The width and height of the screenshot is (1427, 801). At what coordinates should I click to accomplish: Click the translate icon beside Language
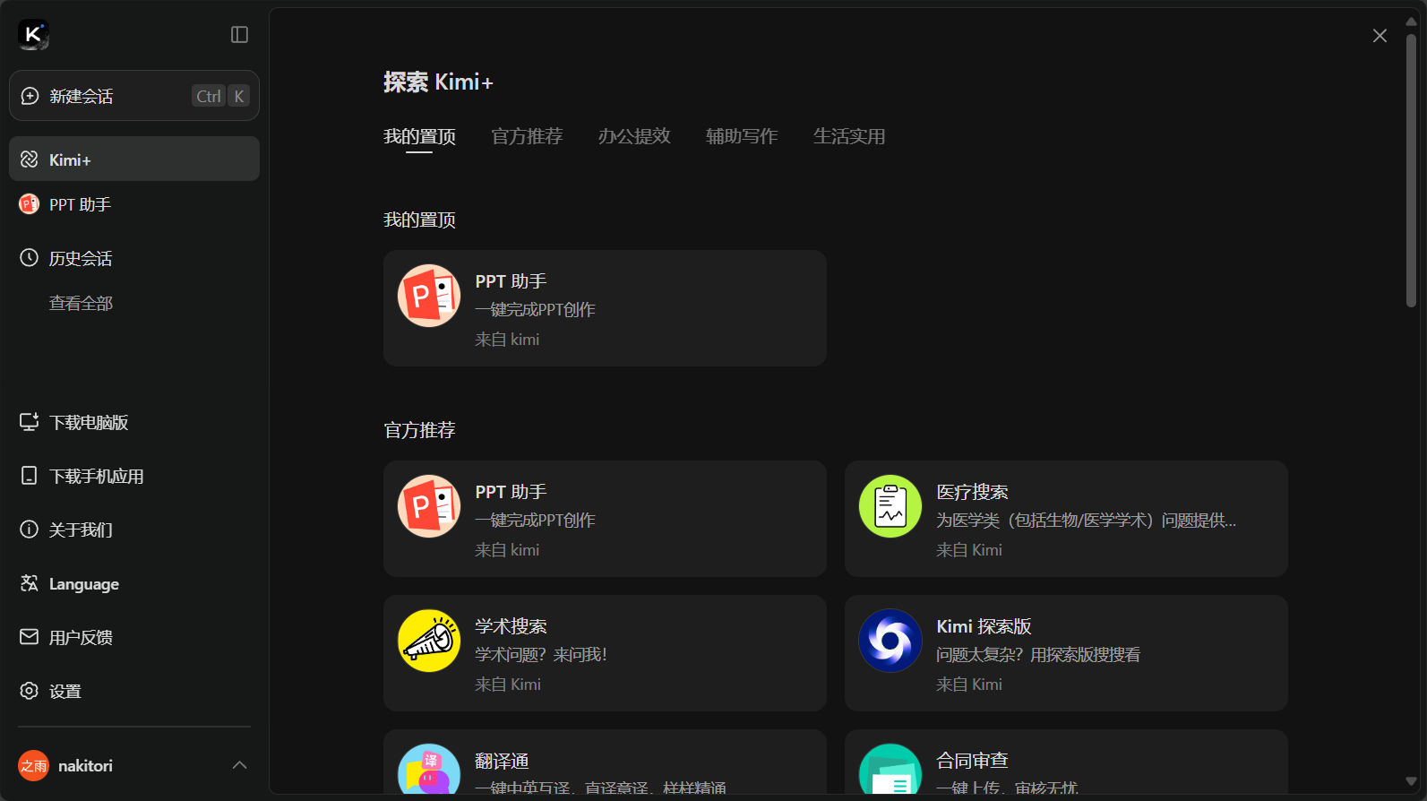[x=30, y=583]
